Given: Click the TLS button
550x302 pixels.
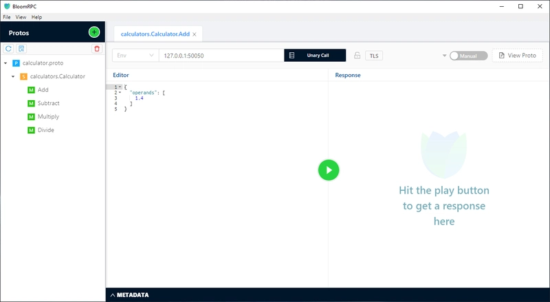Looking at the screenshot, I should click(374, 56).
